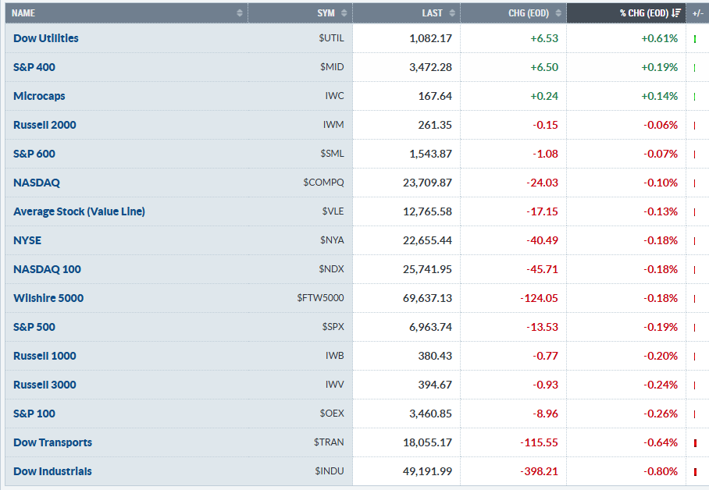Click the $TRAN symbol cell

pyautogui.click(x=328, y=442)
